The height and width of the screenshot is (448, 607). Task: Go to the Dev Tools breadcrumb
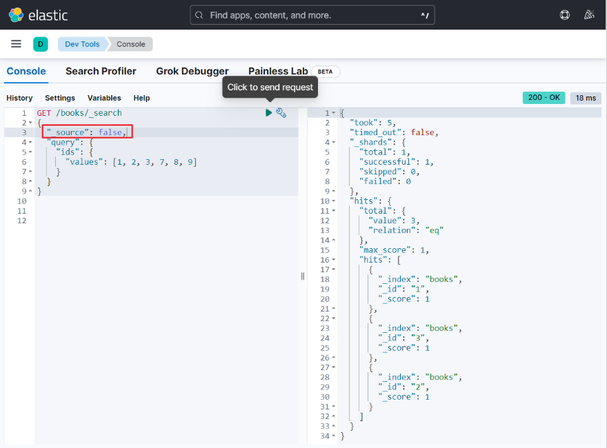coord(82,44)
